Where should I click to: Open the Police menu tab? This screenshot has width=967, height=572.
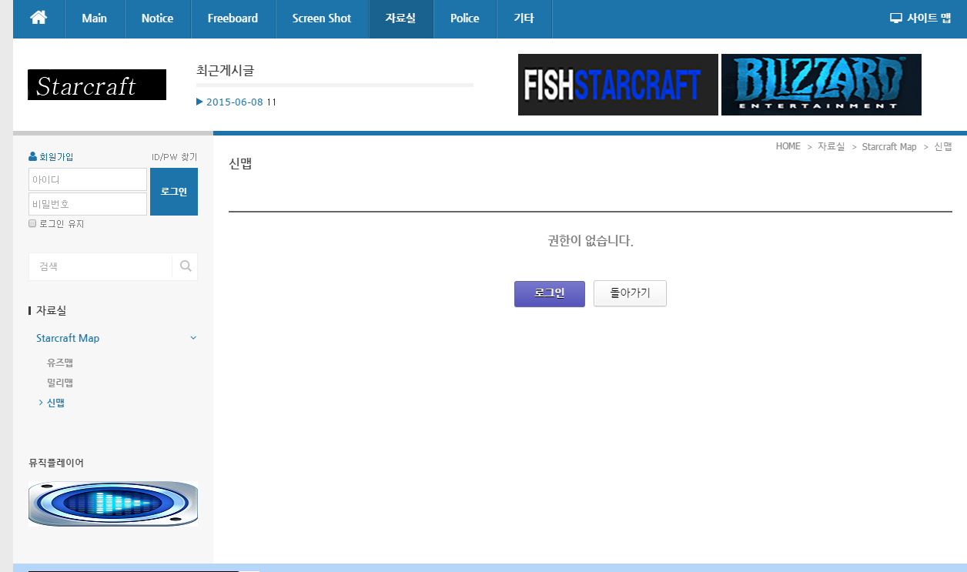[x=464, y=18]
